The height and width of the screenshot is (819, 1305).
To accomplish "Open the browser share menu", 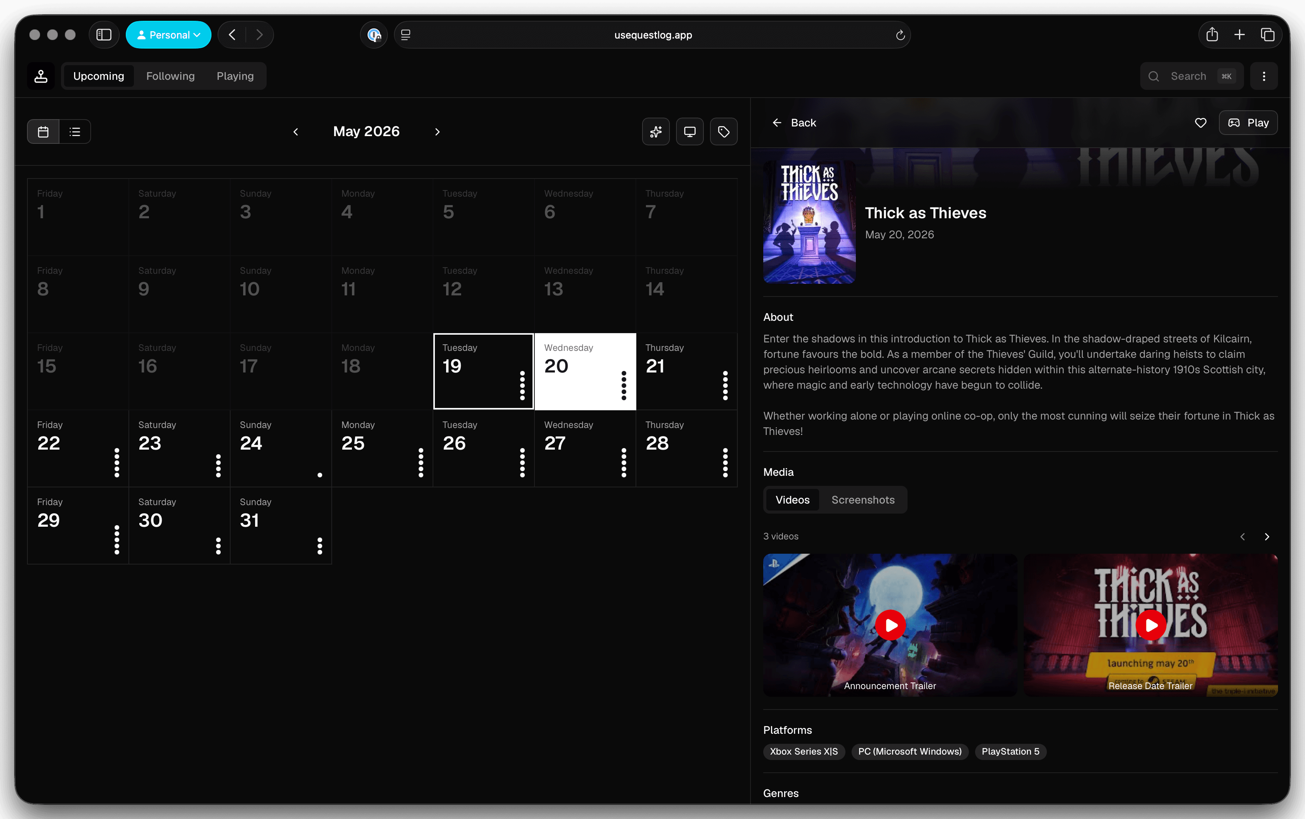I will pyautogui.click(x=1212, y=35).
